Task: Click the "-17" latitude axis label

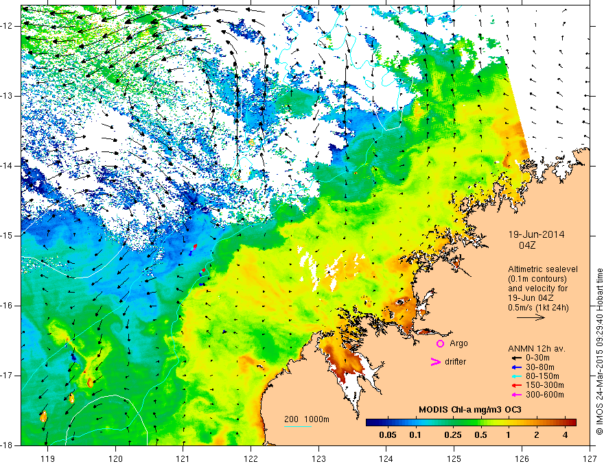Action: 8,376
